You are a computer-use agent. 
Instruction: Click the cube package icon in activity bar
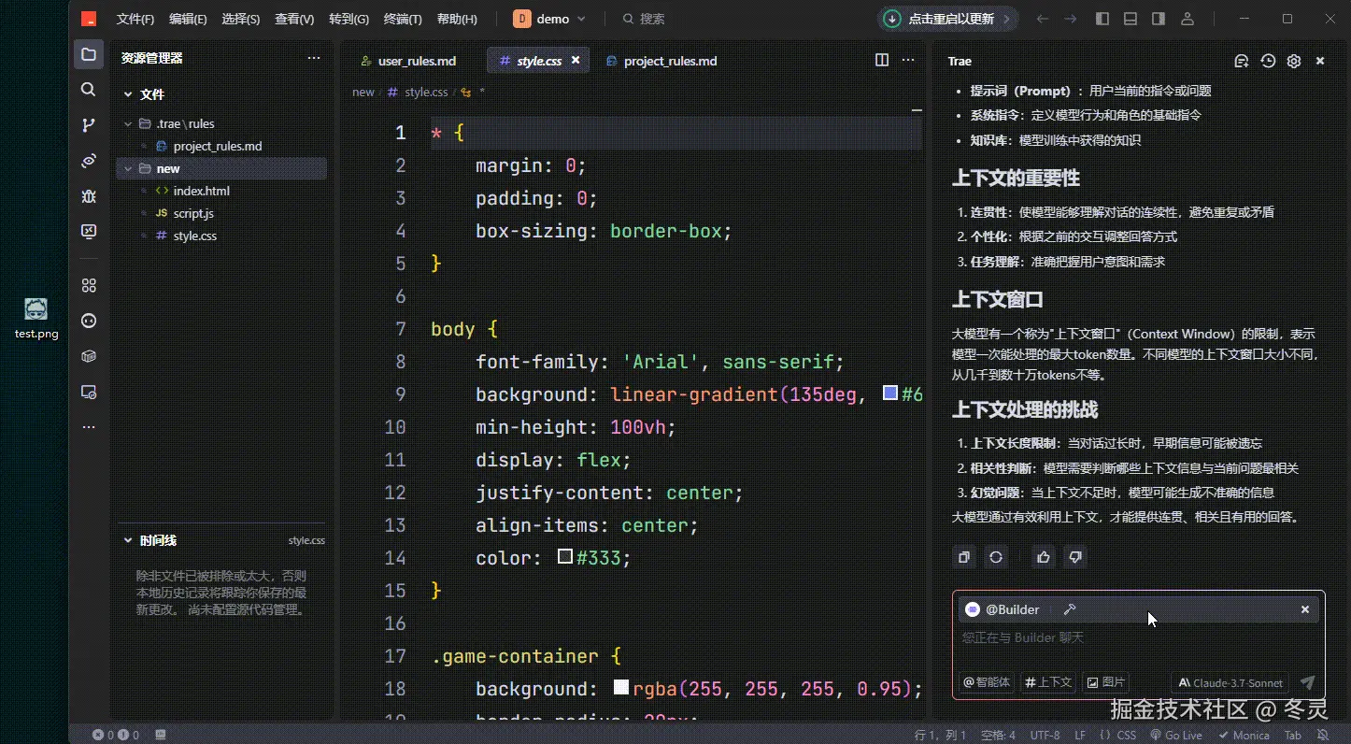89,356
